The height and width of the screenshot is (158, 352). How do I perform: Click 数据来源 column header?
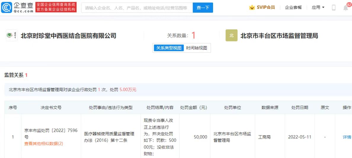(x=270, y=108)
